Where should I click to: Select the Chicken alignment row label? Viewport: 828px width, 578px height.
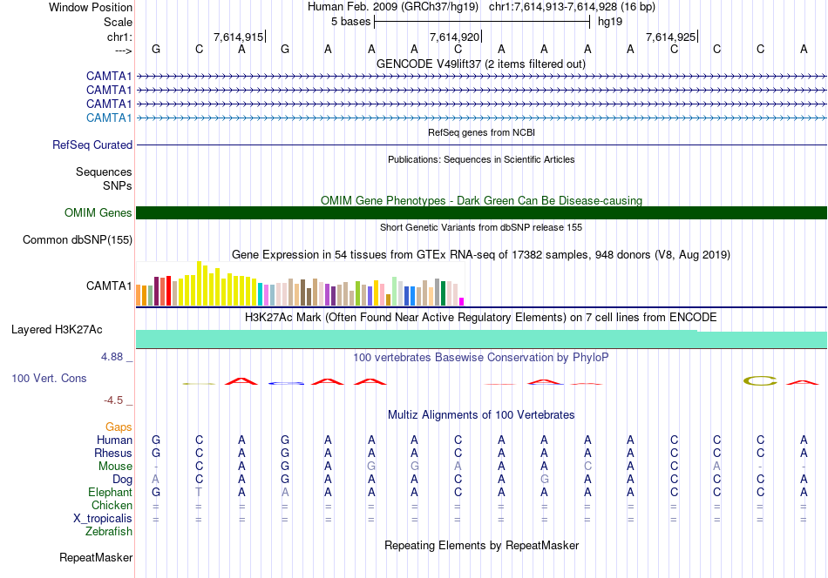112,505
